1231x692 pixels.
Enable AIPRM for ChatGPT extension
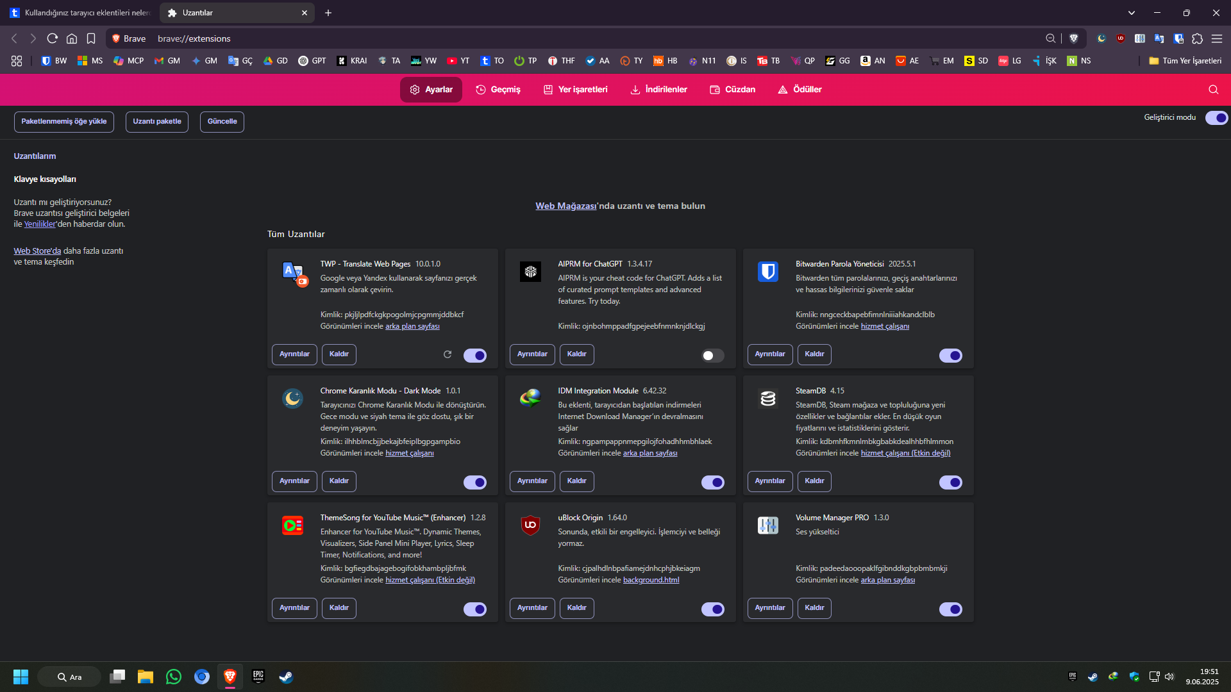click(713, 356)
